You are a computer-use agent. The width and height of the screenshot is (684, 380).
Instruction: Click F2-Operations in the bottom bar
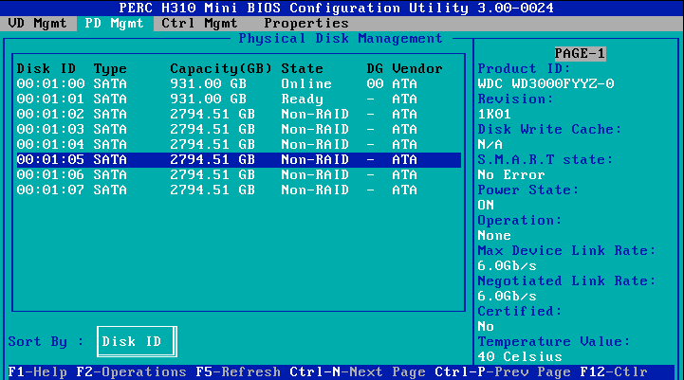(131, 372)
